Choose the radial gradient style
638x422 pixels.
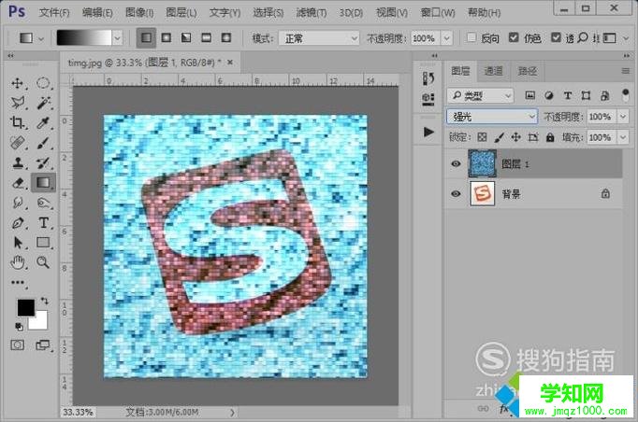tap(166, 38)
